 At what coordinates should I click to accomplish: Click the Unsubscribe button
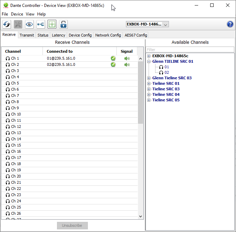coord(72,225)
